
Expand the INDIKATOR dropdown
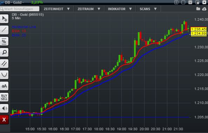click(x=120, y=9)
